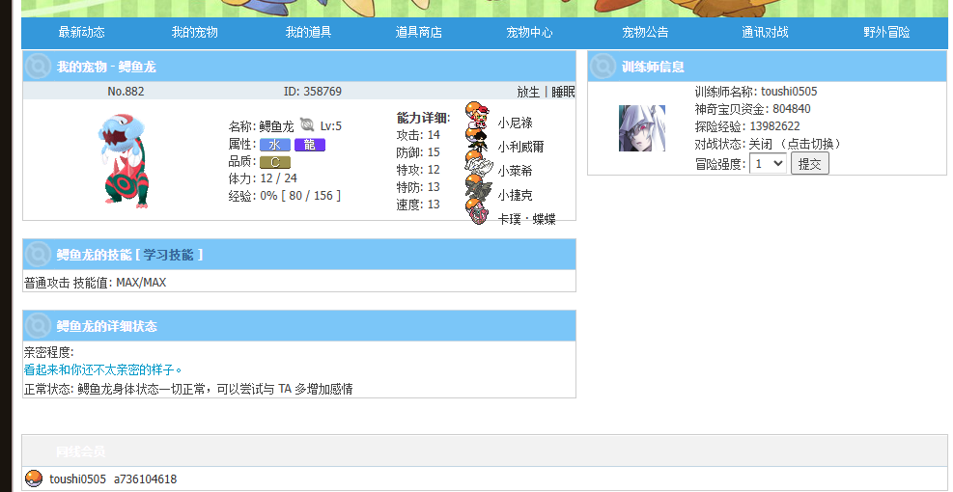Click 体力: 12 / 24 text
953x492 pixels.
click(263, 178)
